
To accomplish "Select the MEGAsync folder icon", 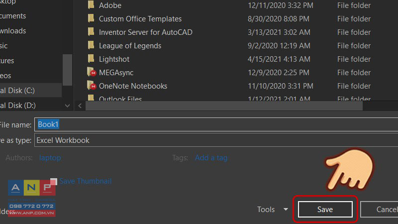I will (x=92, y=72).
